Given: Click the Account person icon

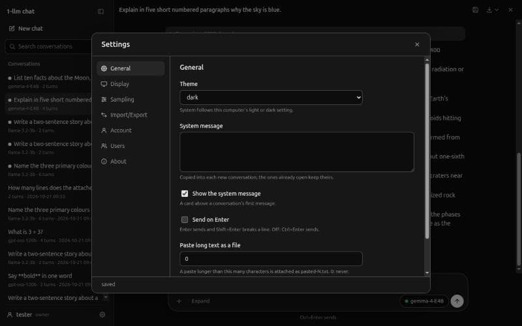Looking at the screenshot, I should [104, 130].
